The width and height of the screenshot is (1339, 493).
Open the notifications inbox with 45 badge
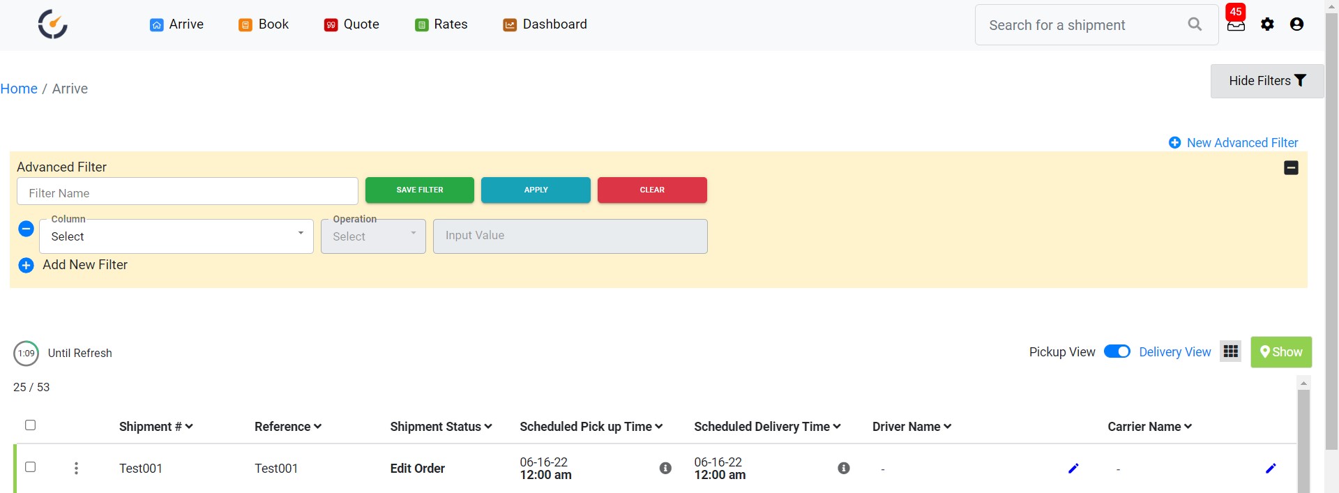[1235, 24]
